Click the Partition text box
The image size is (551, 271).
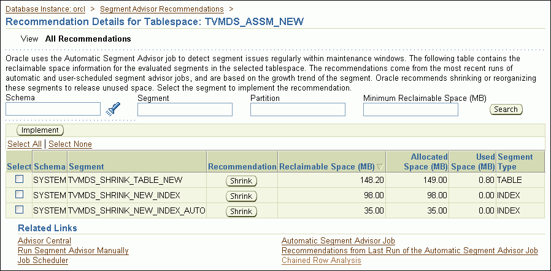[298, 110]
